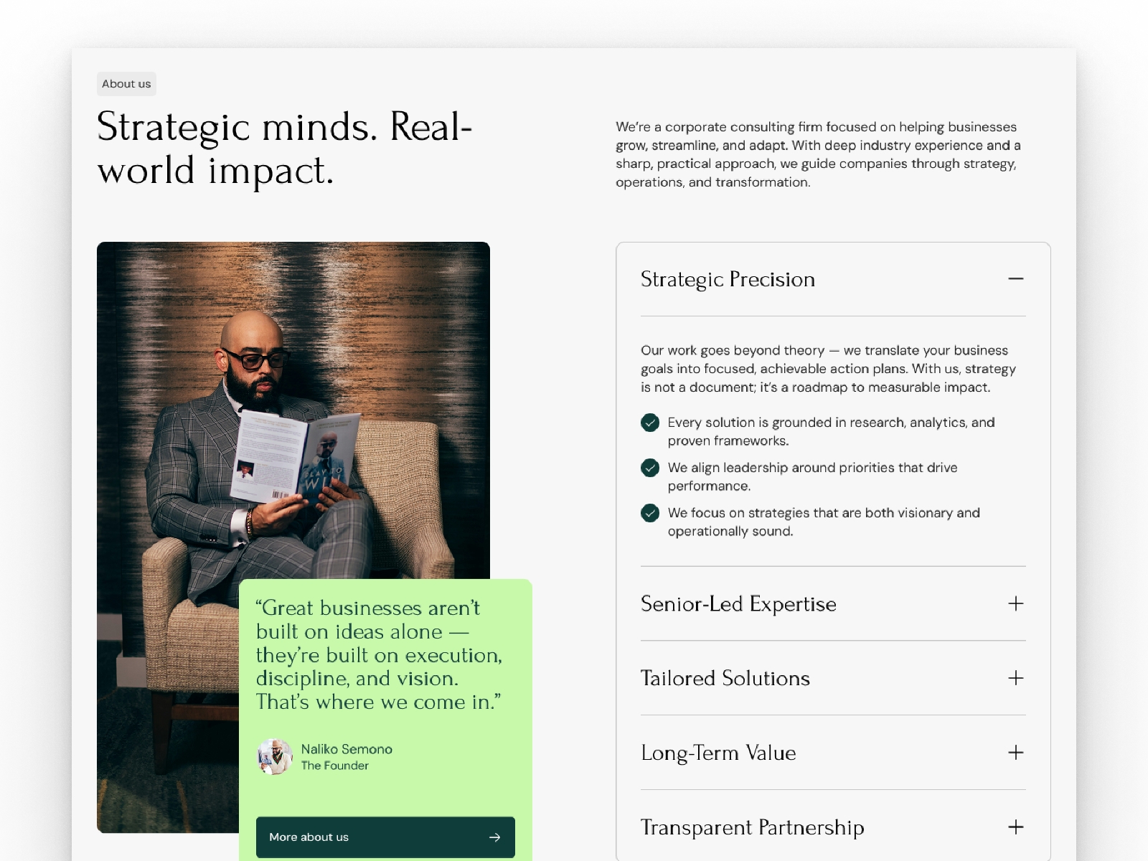The image size is (1148, 861).
Task: Select the About us tag label
Action: (x=126, y=84)
